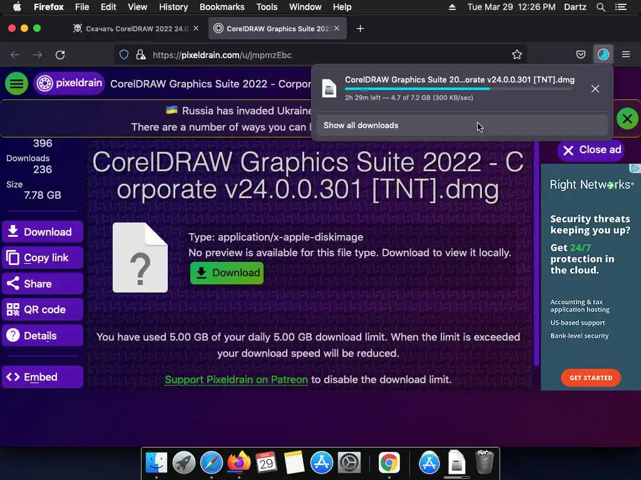Go back to previous page
This screenshot has width=641, height=480.
(15, 55)
